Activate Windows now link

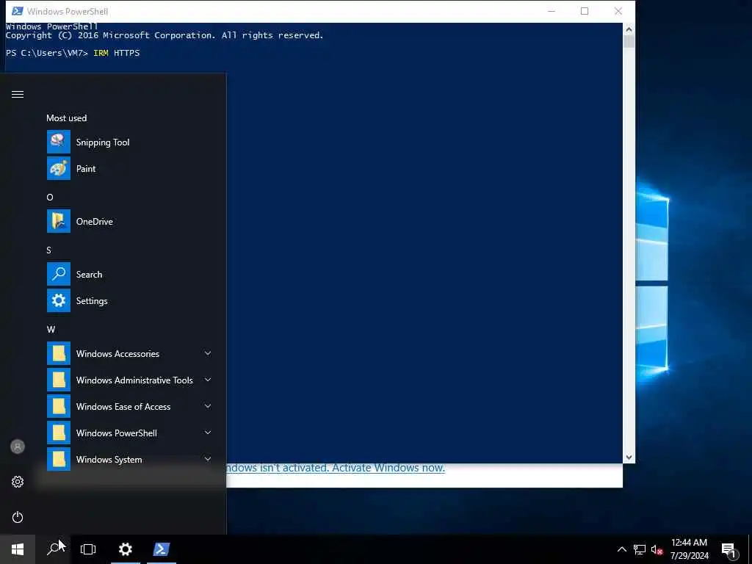coord(388,468)
